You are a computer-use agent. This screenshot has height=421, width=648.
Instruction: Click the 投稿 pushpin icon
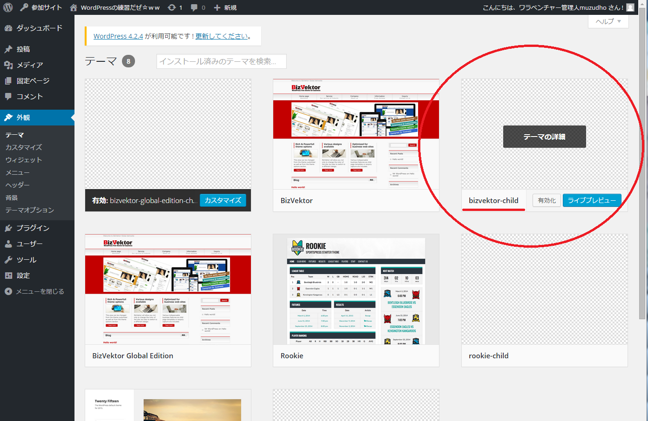click(x=8, y=49)
